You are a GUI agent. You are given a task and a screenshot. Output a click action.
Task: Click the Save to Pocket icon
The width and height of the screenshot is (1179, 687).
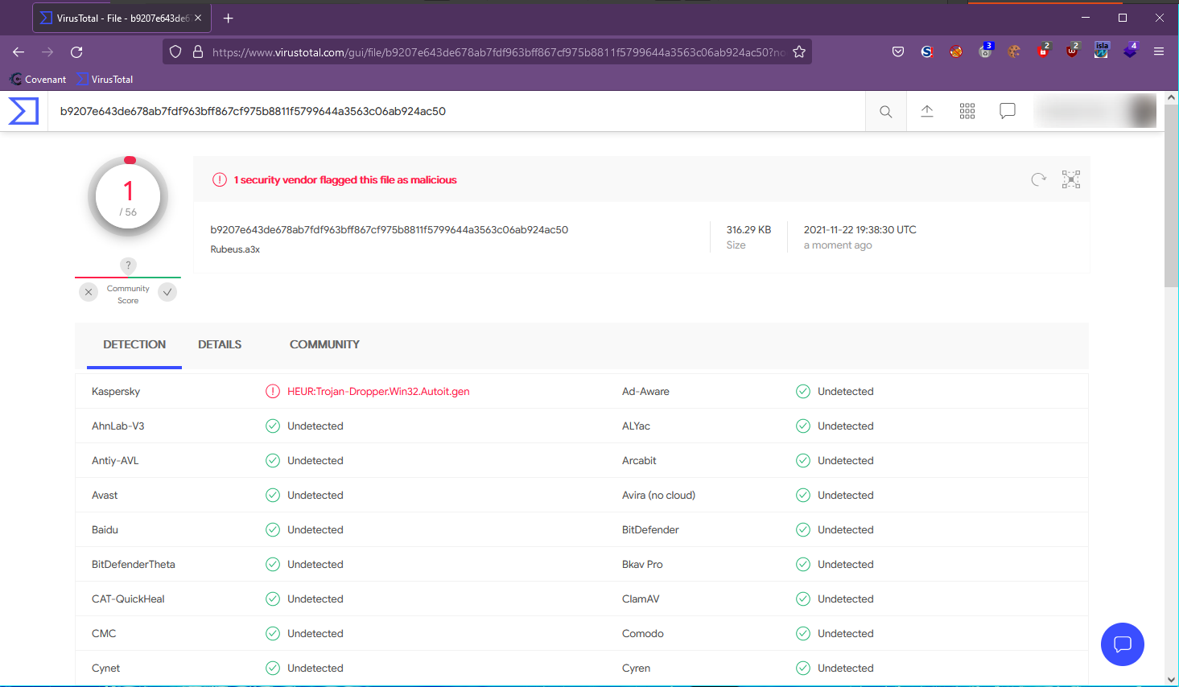pos(898,51)
